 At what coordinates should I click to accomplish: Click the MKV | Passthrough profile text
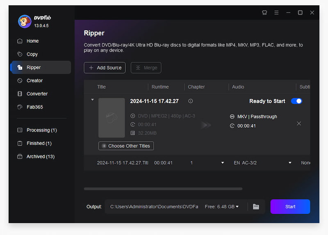257,117
